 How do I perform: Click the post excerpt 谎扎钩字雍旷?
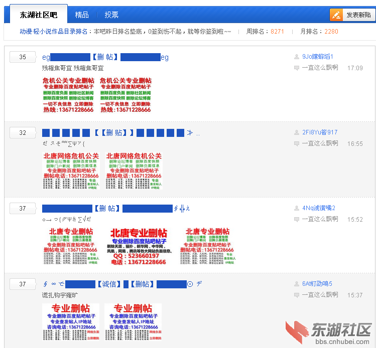[60, 295]
